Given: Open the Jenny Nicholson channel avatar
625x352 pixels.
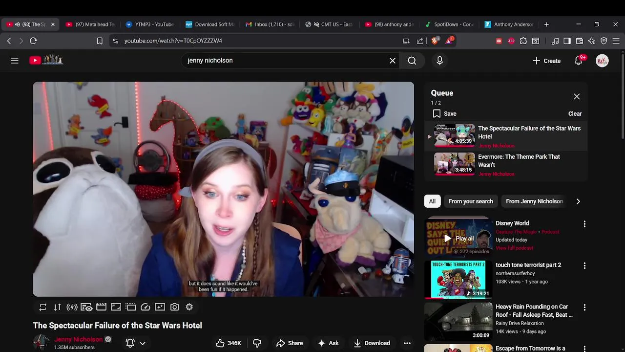Looking at the screenshot, I should 41,343.
